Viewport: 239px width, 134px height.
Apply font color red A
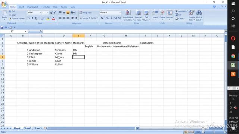pos(53,18)
